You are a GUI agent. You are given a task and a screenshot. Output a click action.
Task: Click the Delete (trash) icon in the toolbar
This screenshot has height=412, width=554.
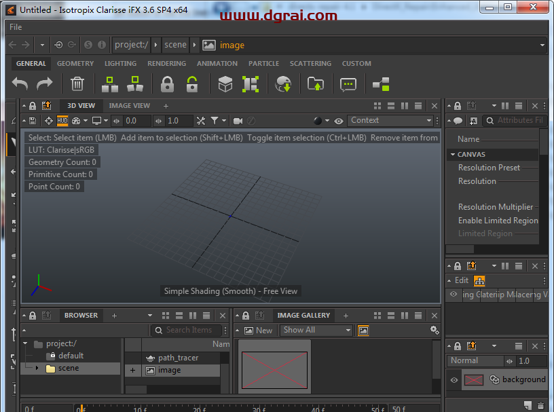coord(77,84)
